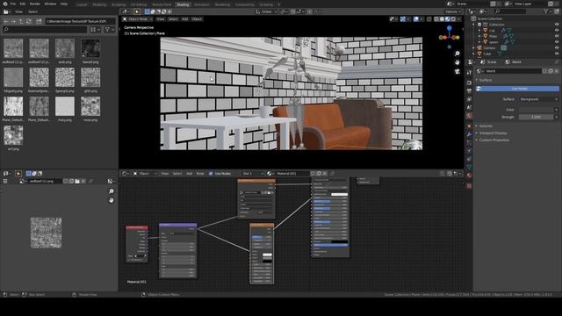Open the Scene properties tab
The height and width of the screenshot is (316, 562).
(469, 107)
